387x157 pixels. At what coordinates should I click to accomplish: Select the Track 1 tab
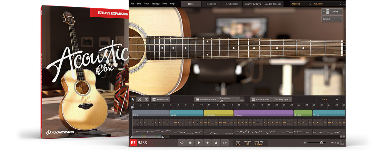(x=325, y=99)
